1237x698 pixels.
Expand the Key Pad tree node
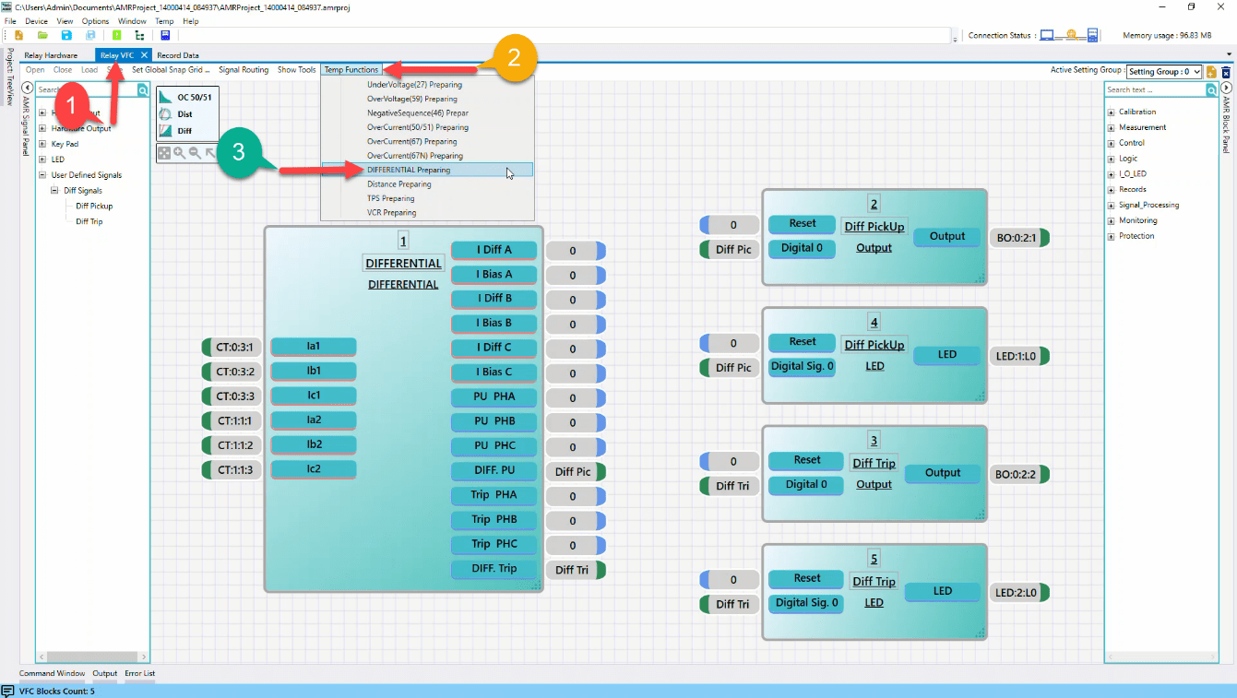coord(42,144)
